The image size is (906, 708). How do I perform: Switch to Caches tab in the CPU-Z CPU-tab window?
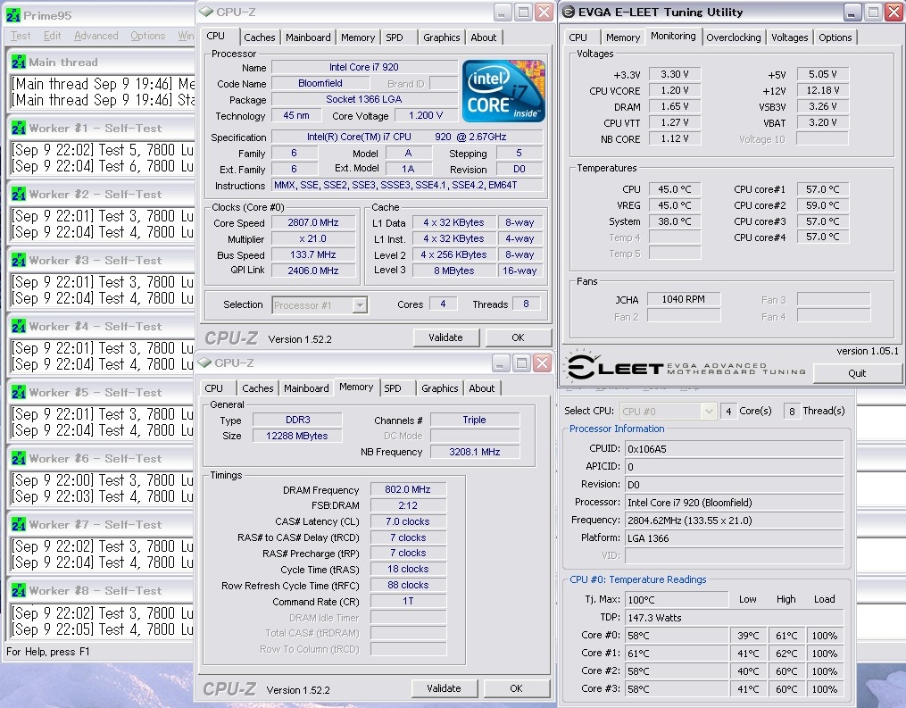[260, 37]
